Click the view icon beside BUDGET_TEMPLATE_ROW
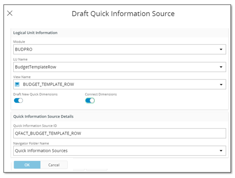The image size is (235, 178). click(17, 84)
